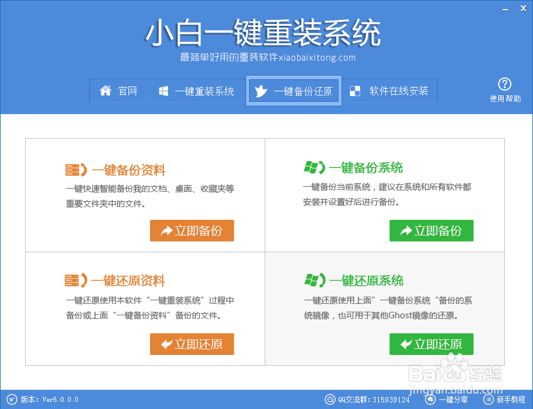Open 一键分享 link
This screenshot has width=533, height=409.
pyautogui.click(x=453, y=399)
